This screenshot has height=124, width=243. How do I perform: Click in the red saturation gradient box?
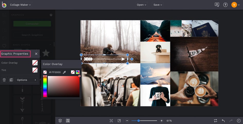tap(64, 87)
